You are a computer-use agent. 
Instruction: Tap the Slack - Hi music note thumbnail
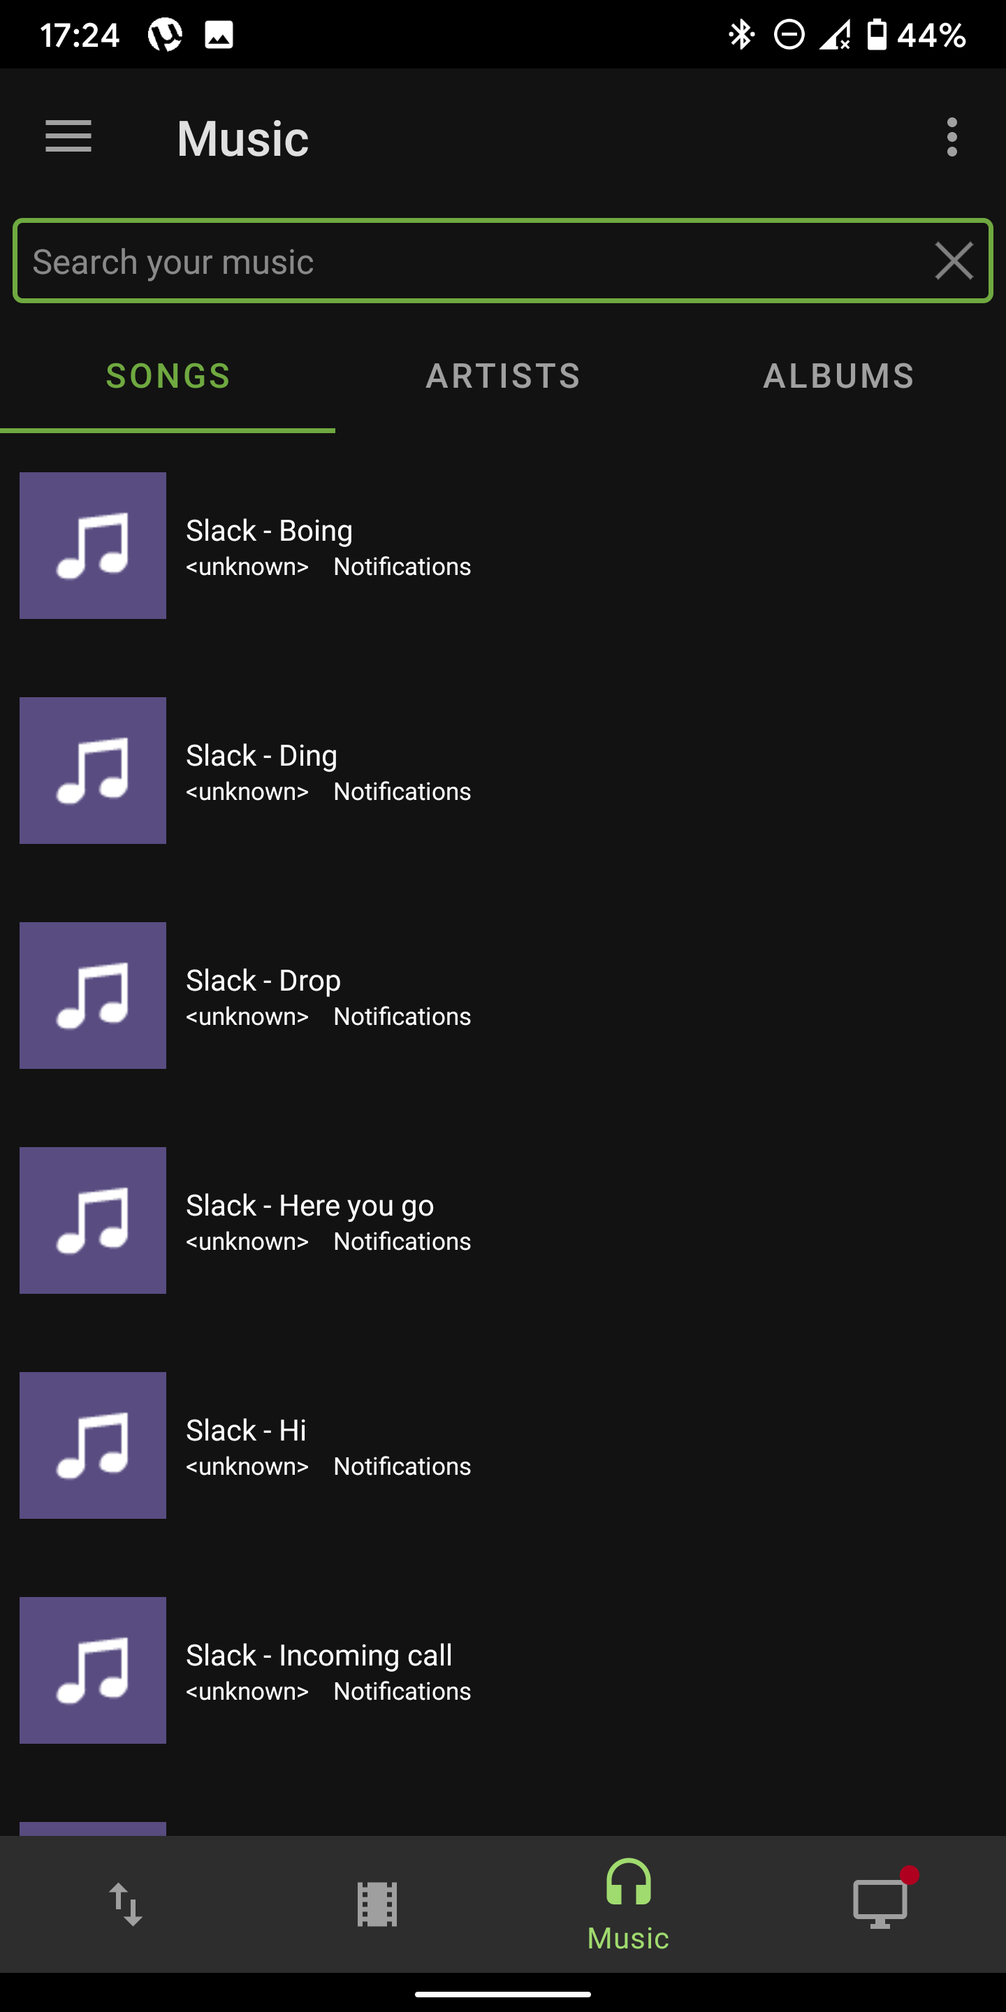pos(93,1445)
